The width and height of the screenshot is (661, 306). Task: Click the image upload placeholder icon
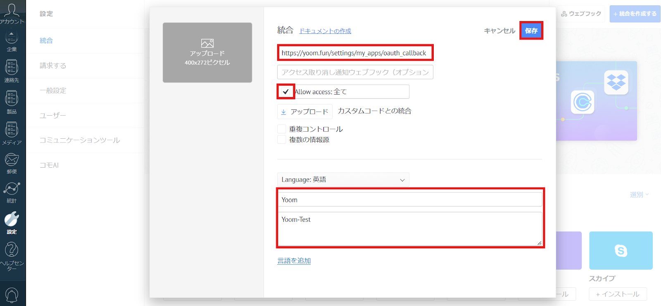click(x=207, y=43)
